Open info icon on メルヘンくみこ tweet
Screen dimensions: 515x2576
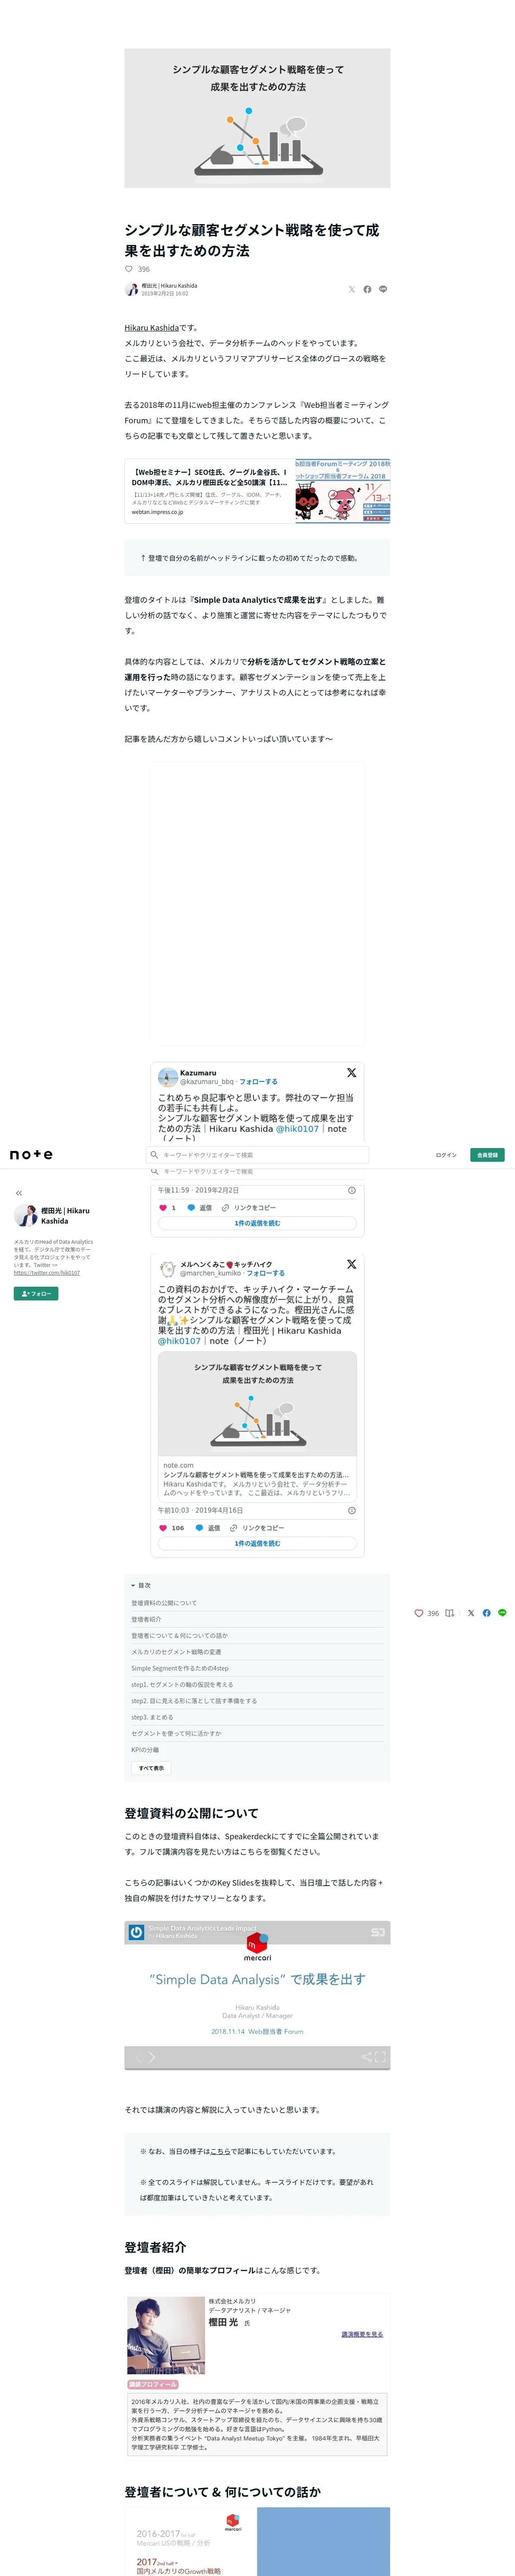(351, 1510)
